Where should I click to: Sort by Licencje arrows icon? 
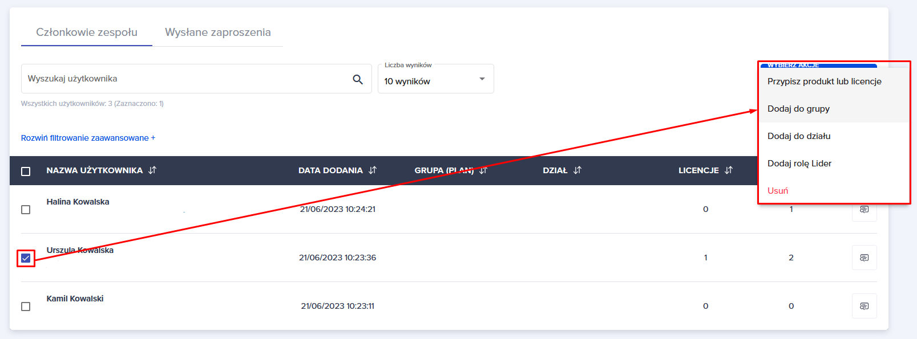click(x=729, y=170)
